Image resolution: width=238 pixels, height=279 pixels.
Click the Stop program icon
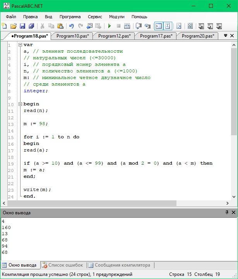click(x=118, y=26)
